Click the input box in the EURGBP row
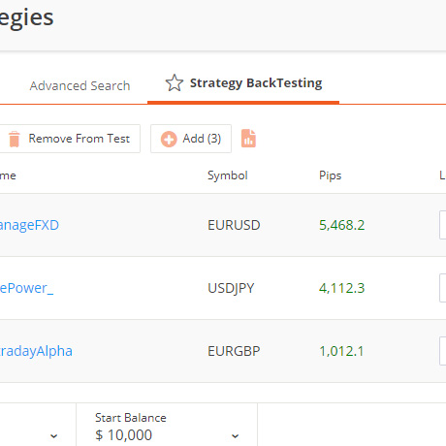446x446 pixels. tap(442, 351)
